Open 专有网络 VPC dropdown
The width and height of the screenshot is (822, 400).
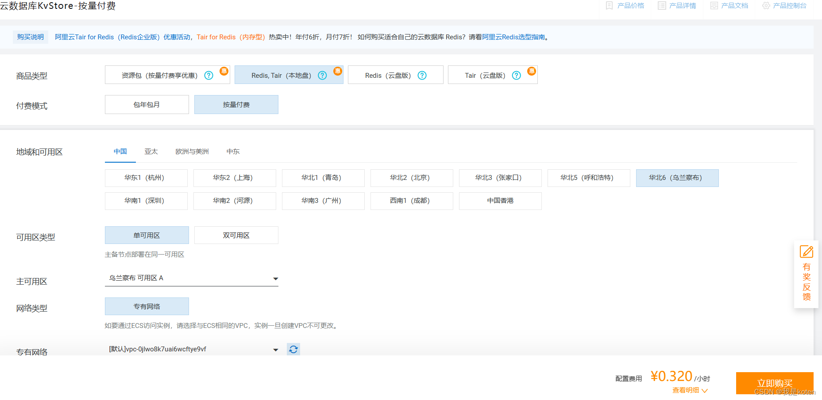coord(192,349)
